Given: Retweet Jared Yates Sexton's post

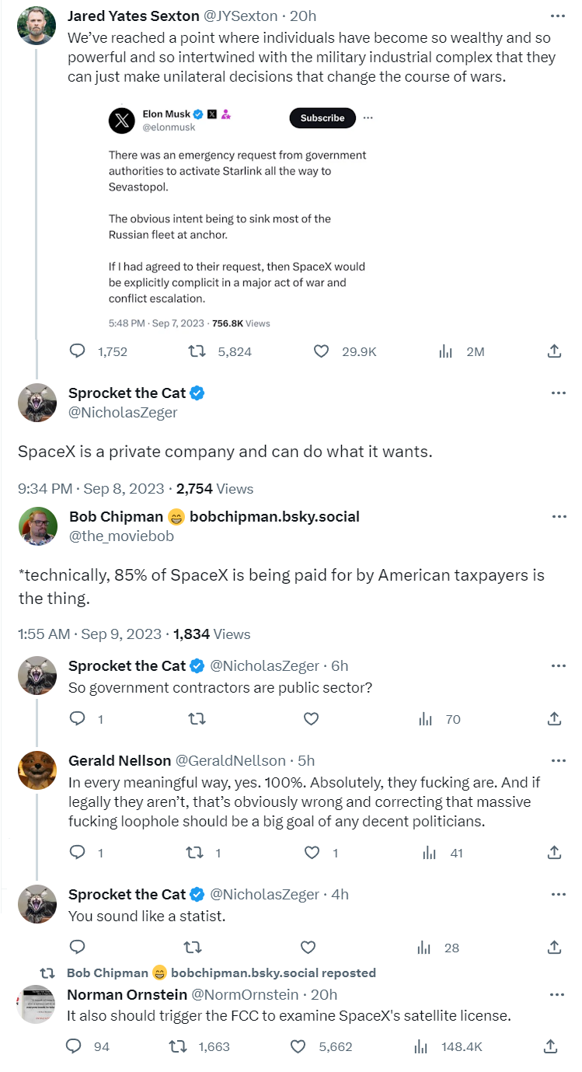Looking at the screenshot, I should point(198,351).
